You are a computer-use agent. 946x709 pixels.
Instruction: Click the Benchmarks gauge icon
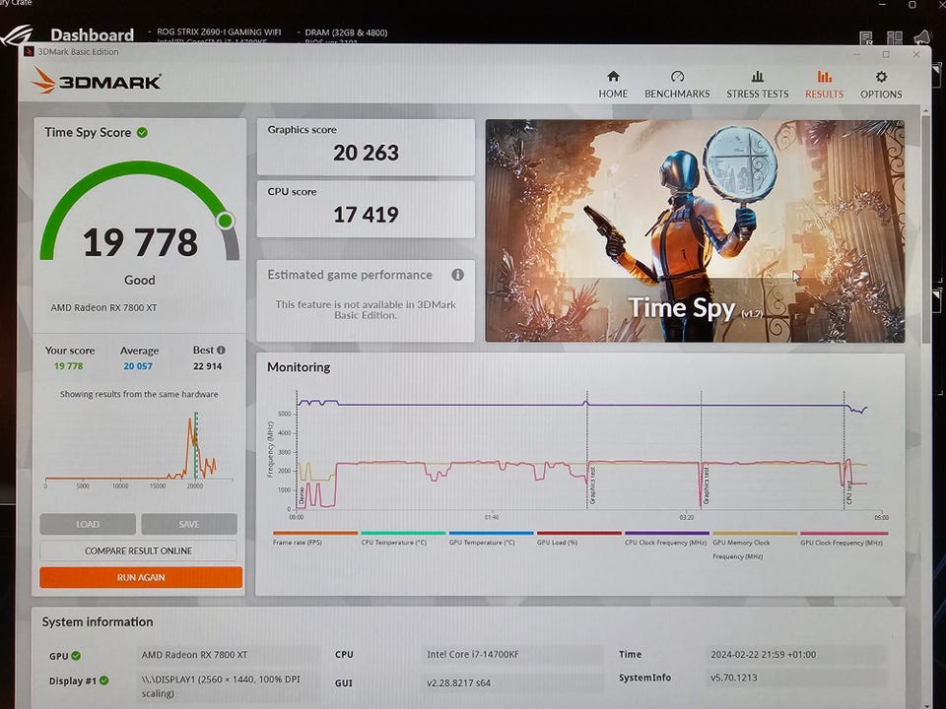pos(677,76)
